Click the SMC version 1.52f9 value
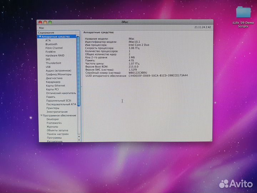This screenshot has width=257, height=193. (x=133, y=70)
